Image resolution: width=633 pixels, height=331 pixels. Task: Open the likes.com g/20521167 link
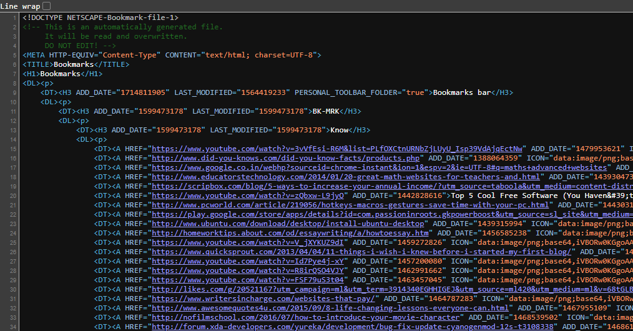point(393,289)
